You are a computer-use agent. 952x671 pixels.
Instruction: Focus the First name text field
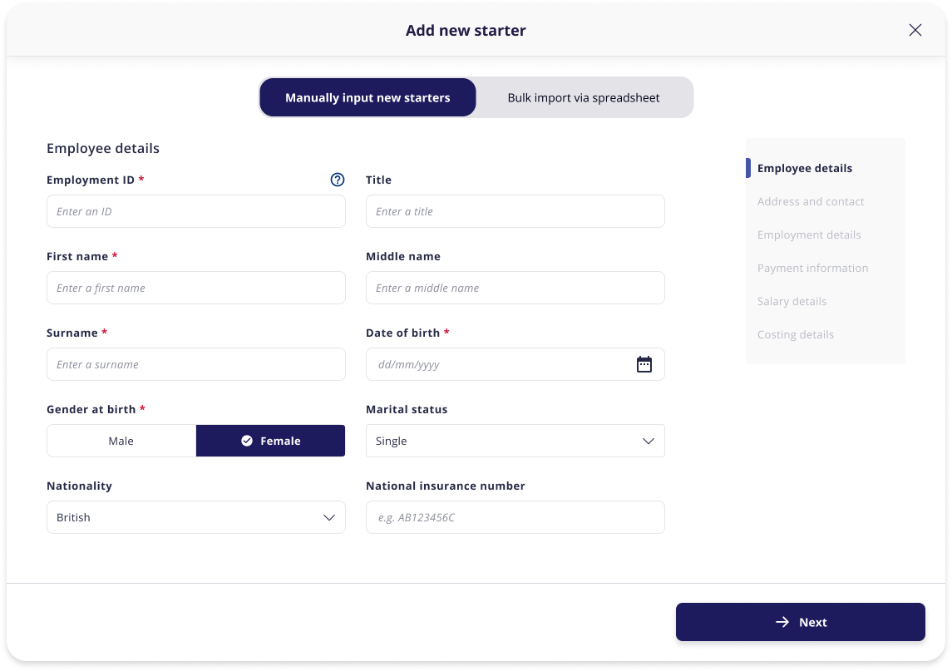tap(196, 288)
